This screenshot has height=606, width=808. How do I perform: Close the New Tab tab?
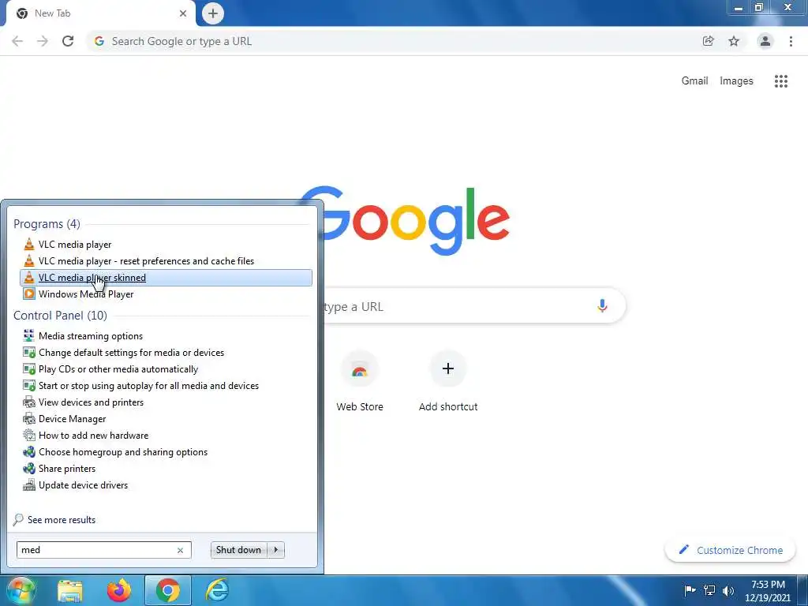tap(183, 13)
